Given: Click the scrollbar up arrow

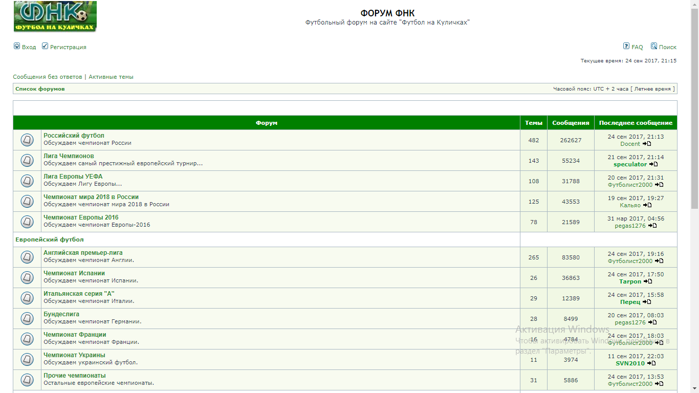Looking at the screenshot, I should pos(694,4).
